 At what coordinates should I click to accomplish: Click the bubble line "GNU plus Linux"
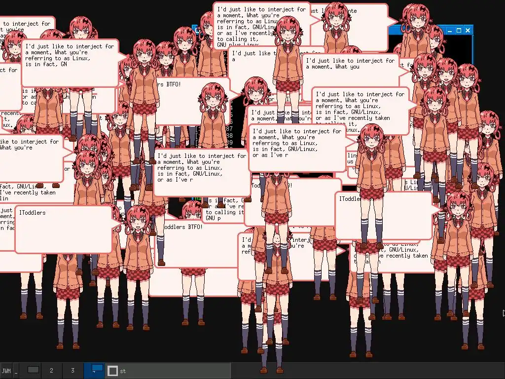point(238,45)
